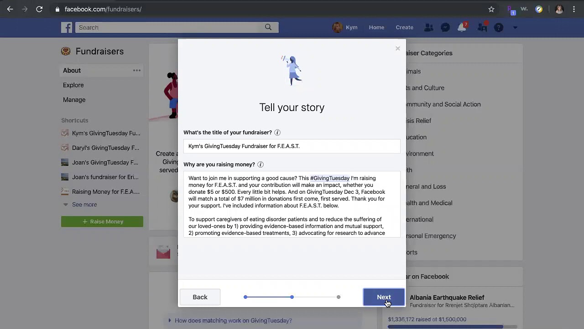This screenshot has height=329, width=584.
Task: Select Arts and Culture category
Action: click(x=425, y=88)
